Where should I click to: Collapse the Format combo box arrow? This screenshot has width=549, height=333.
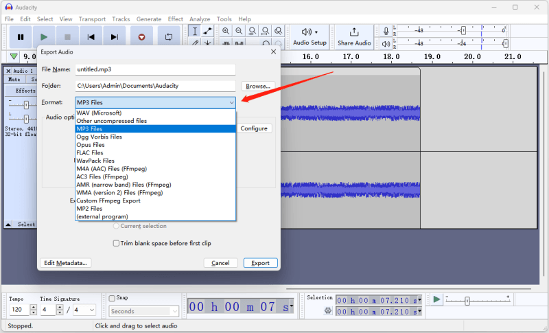click(231, 102)
